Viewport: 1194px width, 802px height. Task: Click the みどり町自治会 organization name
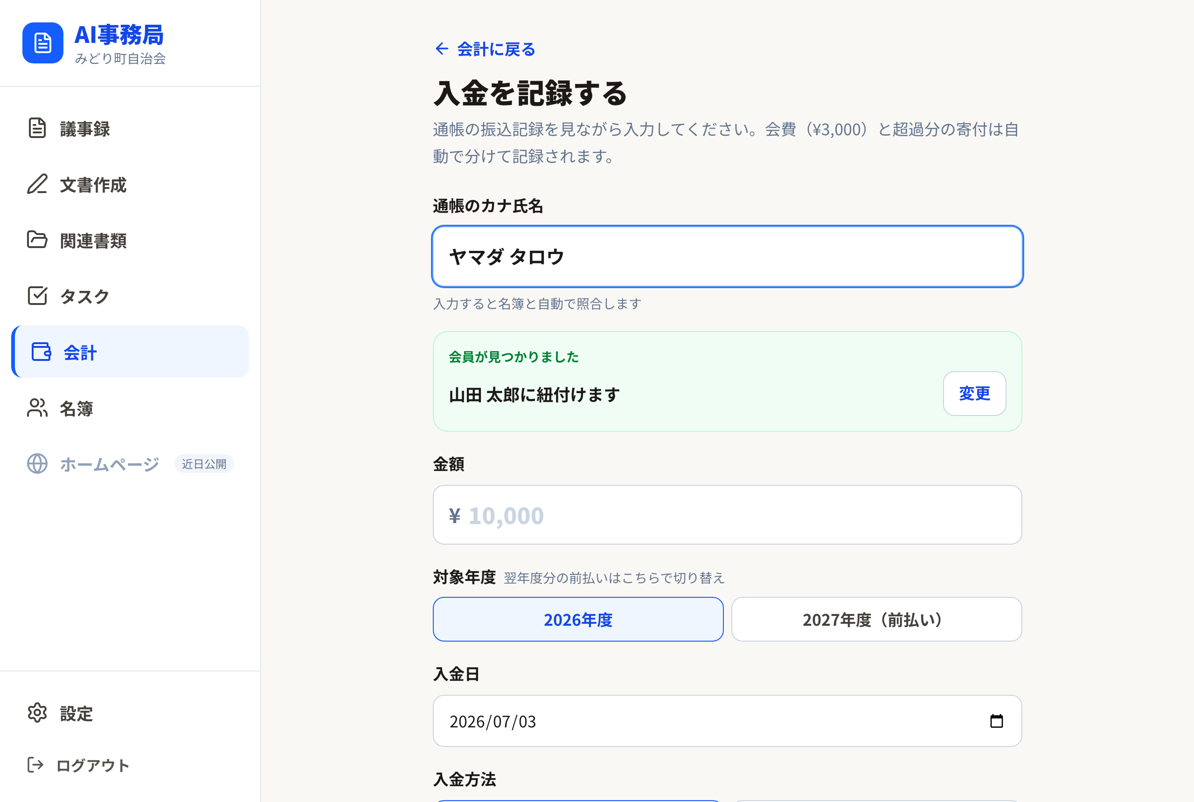pos(120,59)
